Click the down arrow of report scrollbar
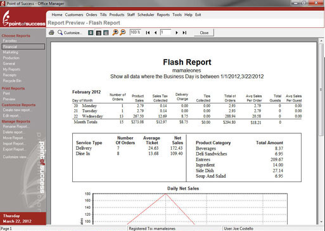This screenshot has width=325, height=231. click(x=321, y=222)
